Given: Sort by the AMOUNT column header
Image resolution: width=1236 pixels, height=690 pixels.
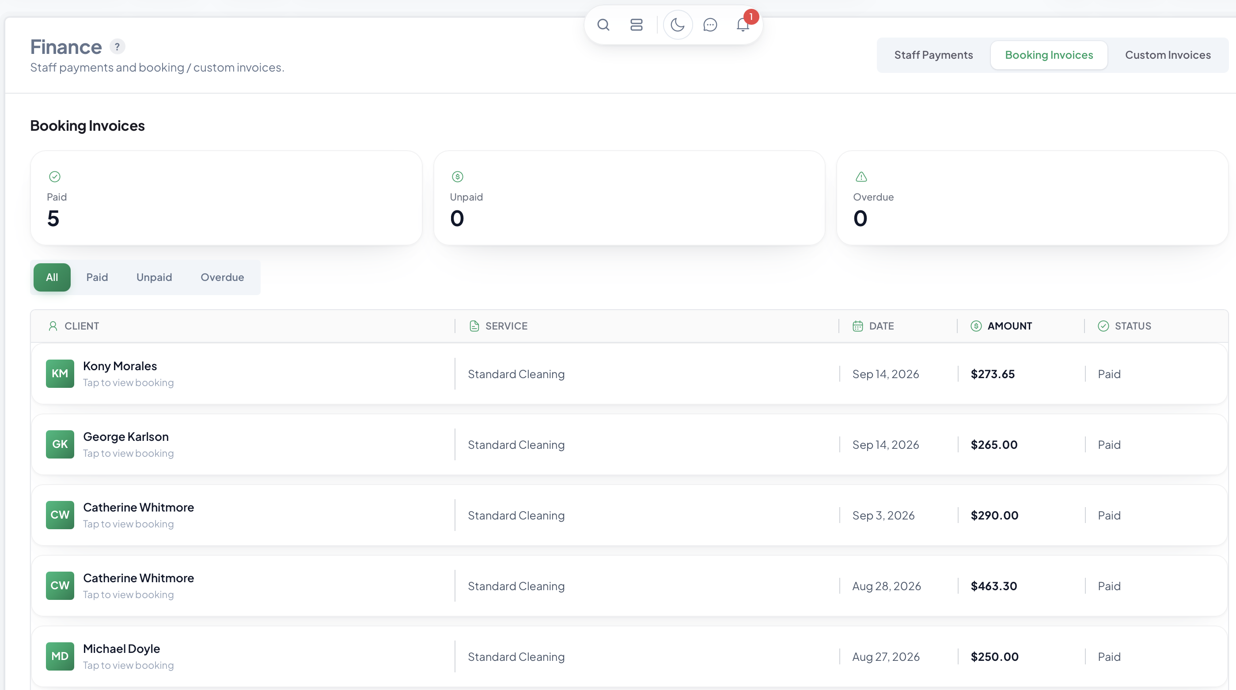Looking at the screenshot, I should [x=1009, y=326].
